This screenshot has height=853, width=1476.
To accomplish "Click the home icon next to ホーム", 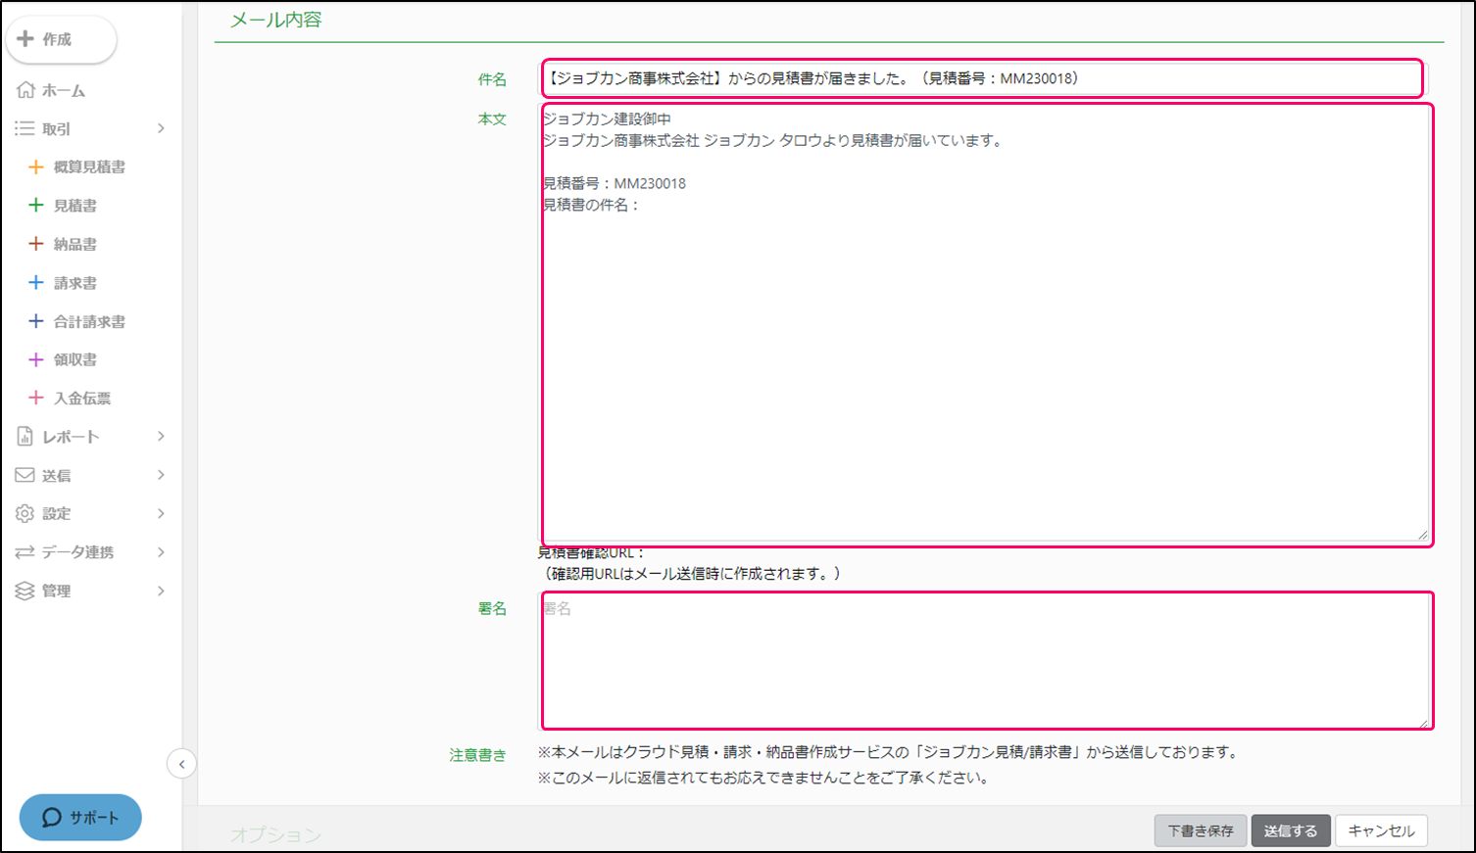I will (25, 90).
